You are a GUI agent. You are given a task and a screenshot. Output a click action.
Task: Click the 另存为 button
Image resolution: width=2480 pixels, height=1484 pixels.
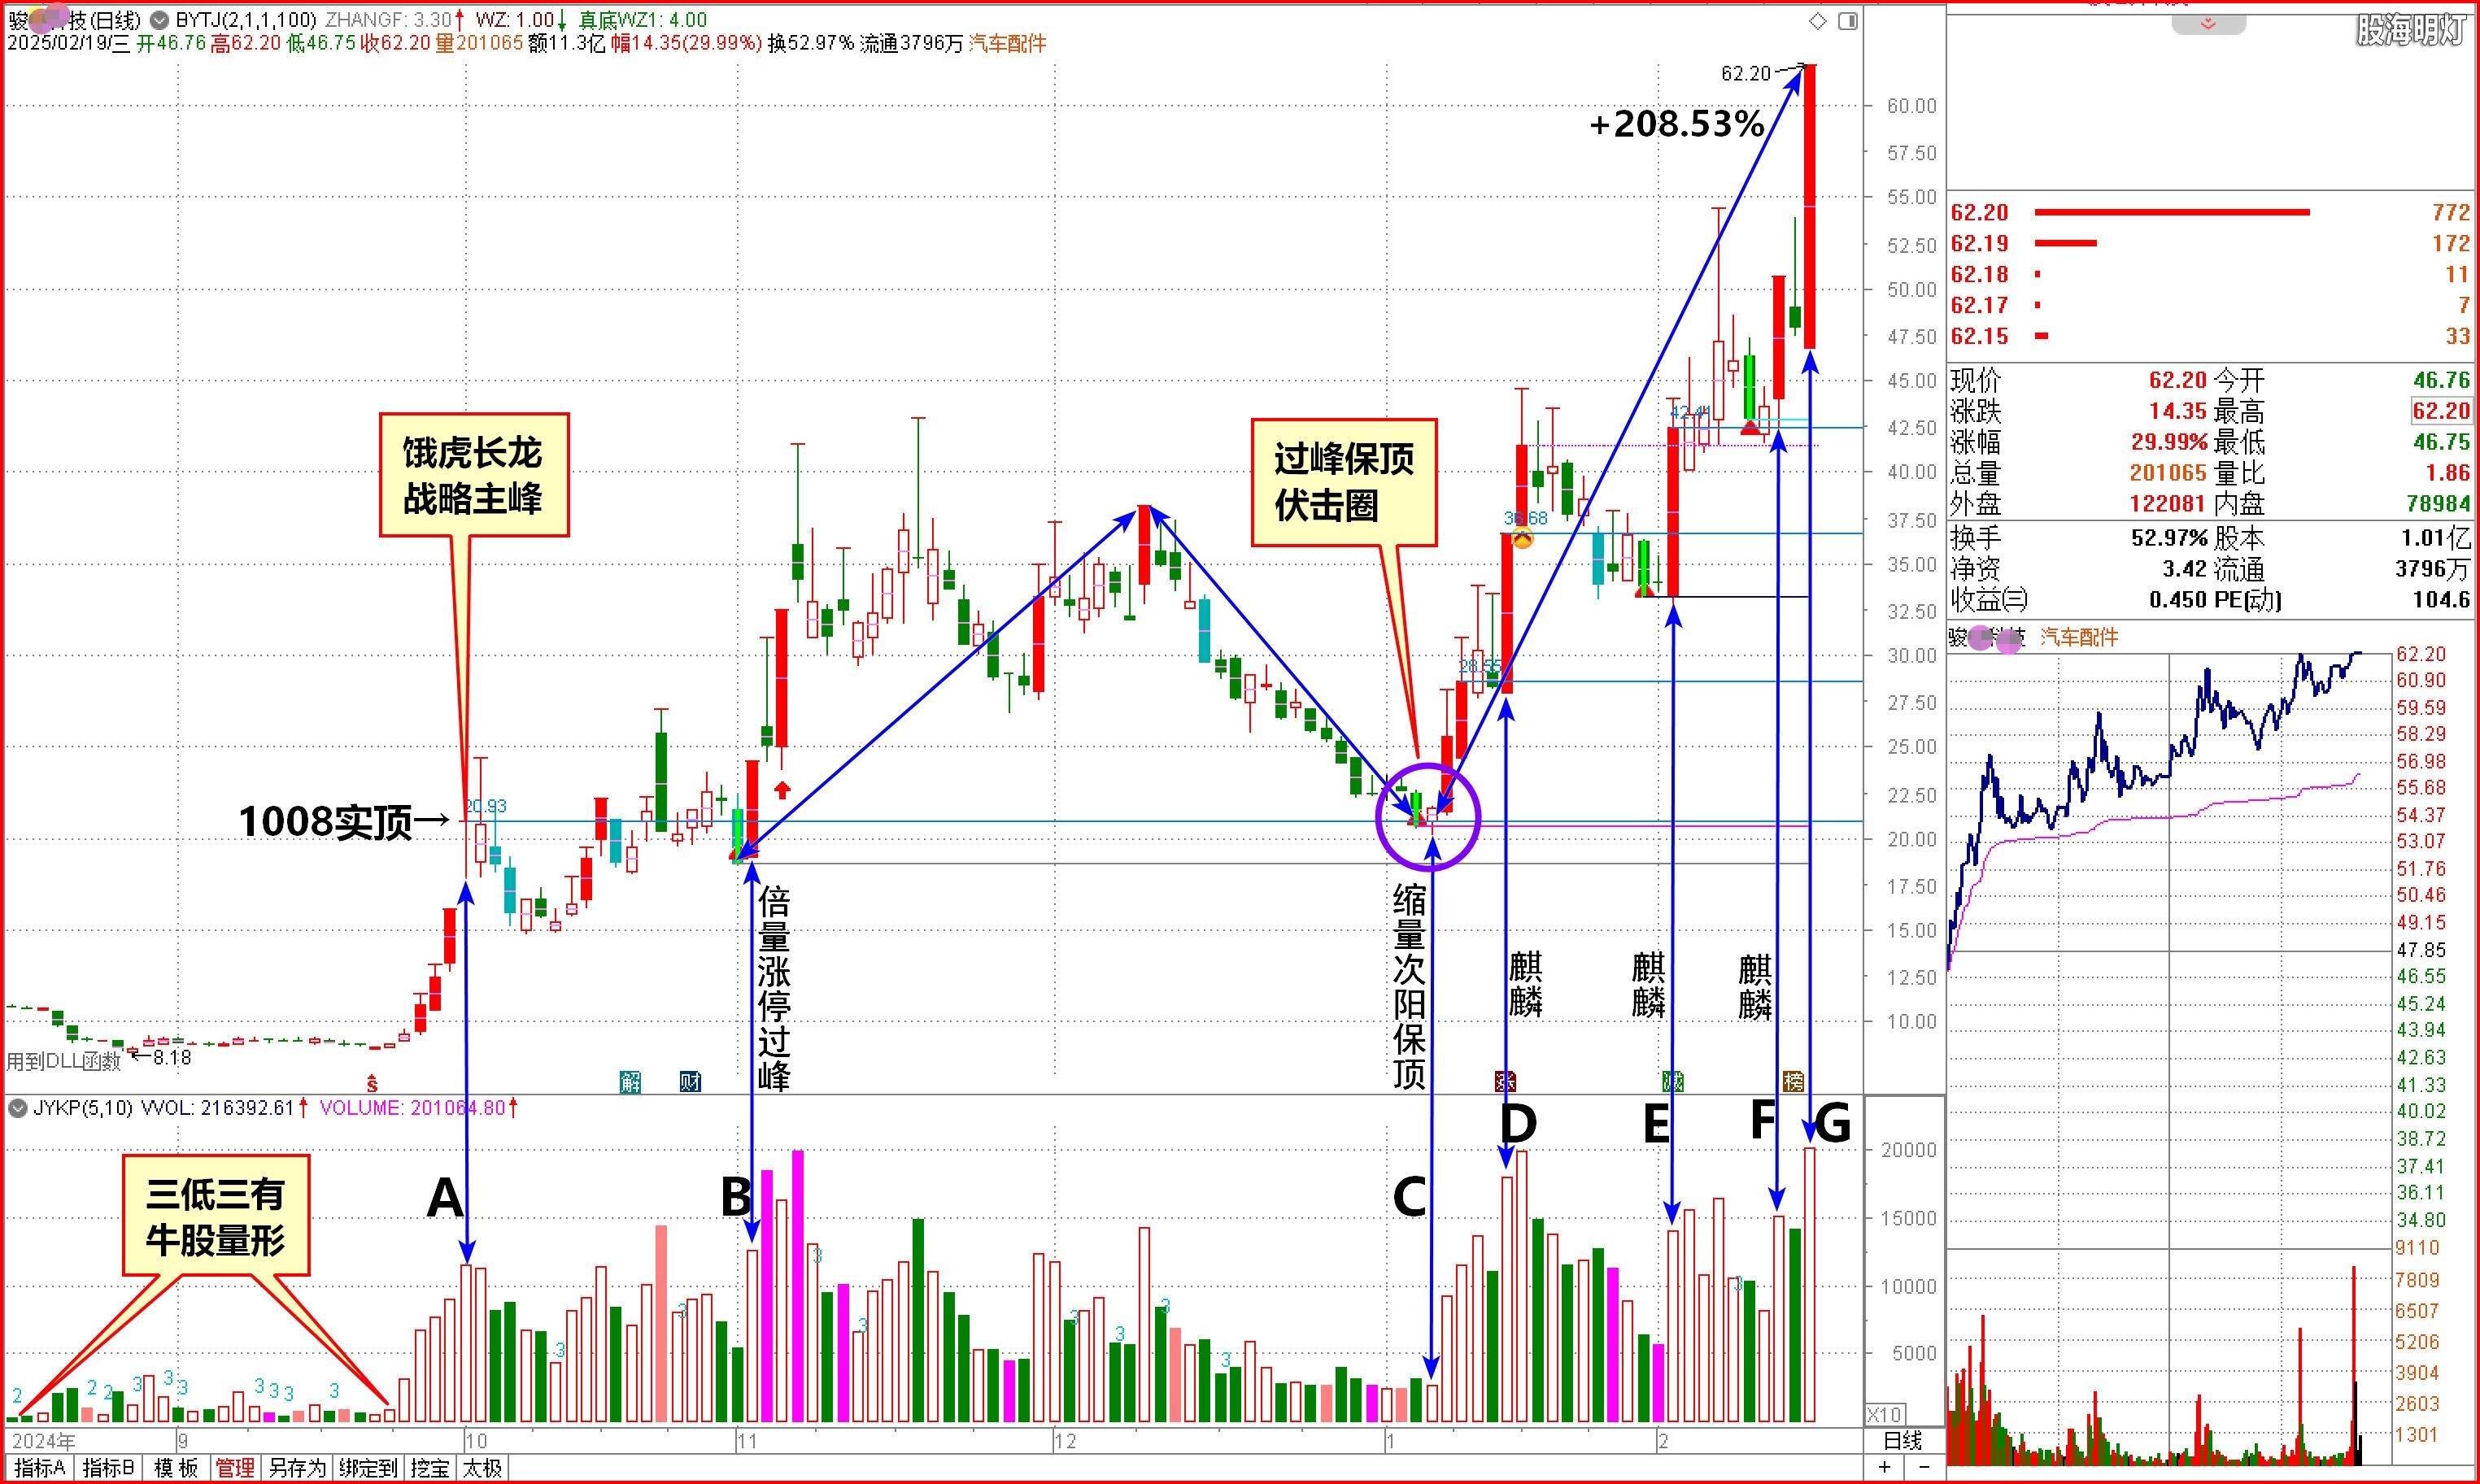(297, 1468)
